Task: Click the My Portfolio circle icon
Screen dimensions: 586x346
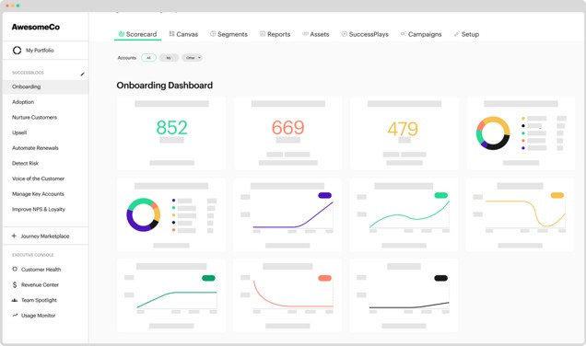Action: coord(17,50)
